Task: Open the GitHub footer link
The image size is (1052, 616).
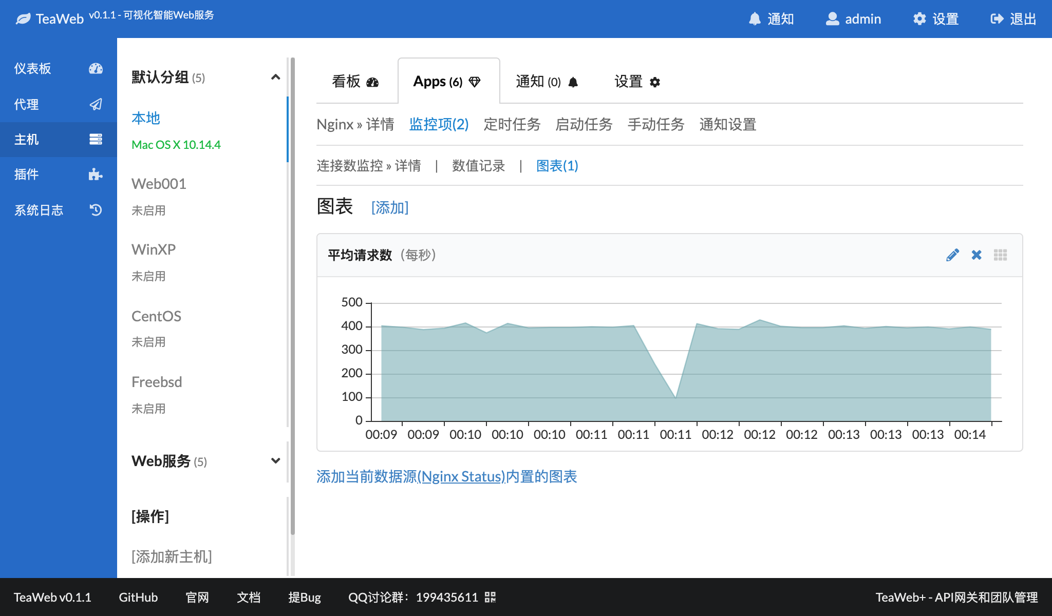Action: tap(138, 597)
